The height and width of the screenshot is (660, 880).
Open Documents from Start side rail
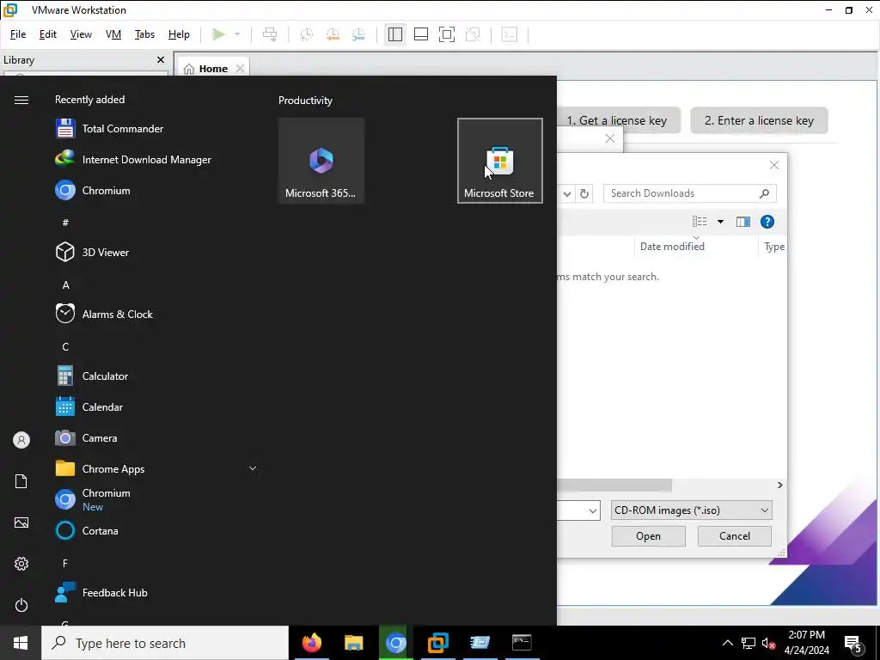21,481
